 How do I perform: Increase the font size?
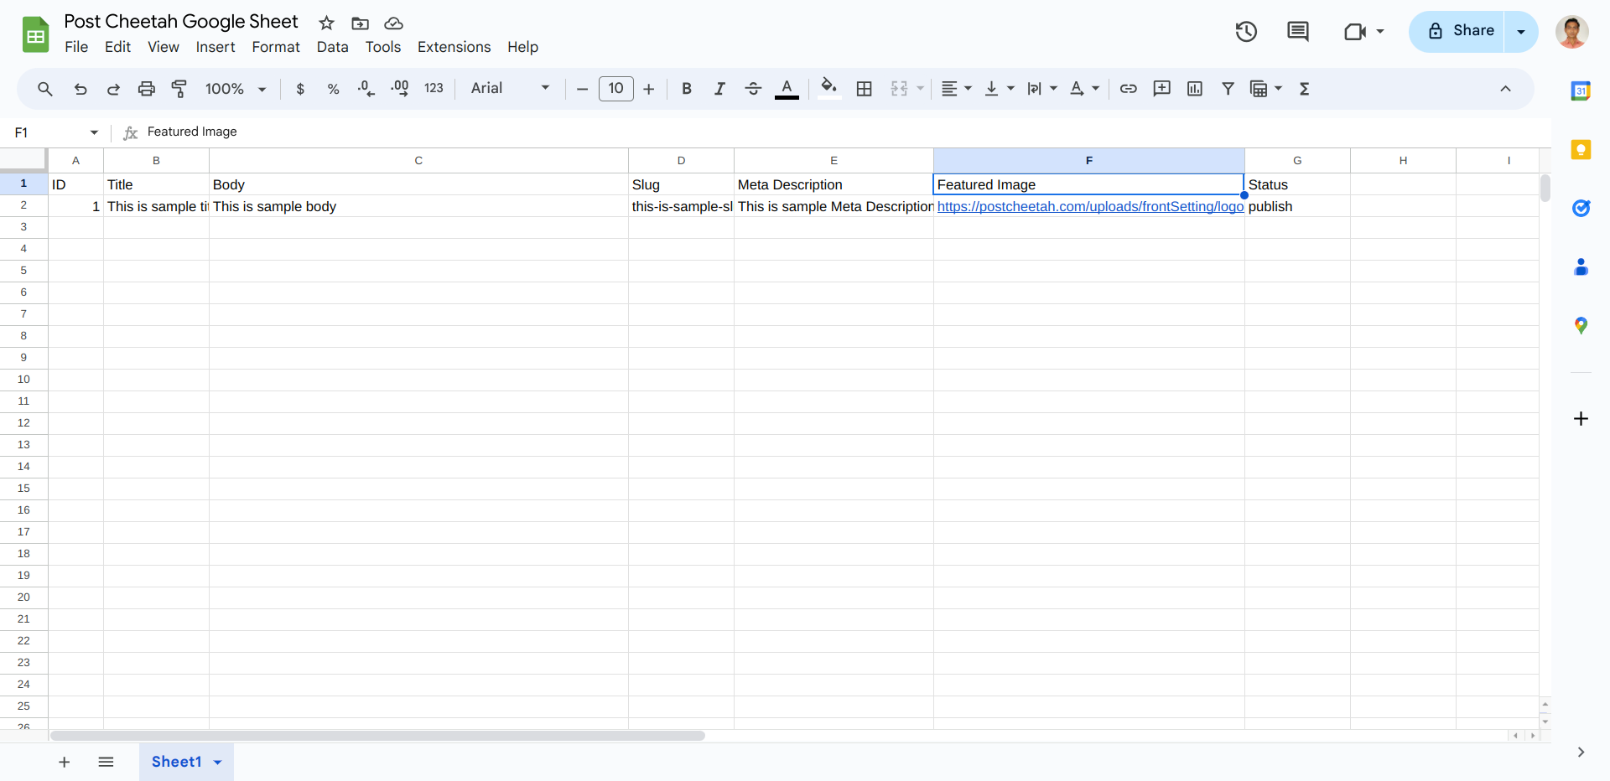tap(648, 89)
